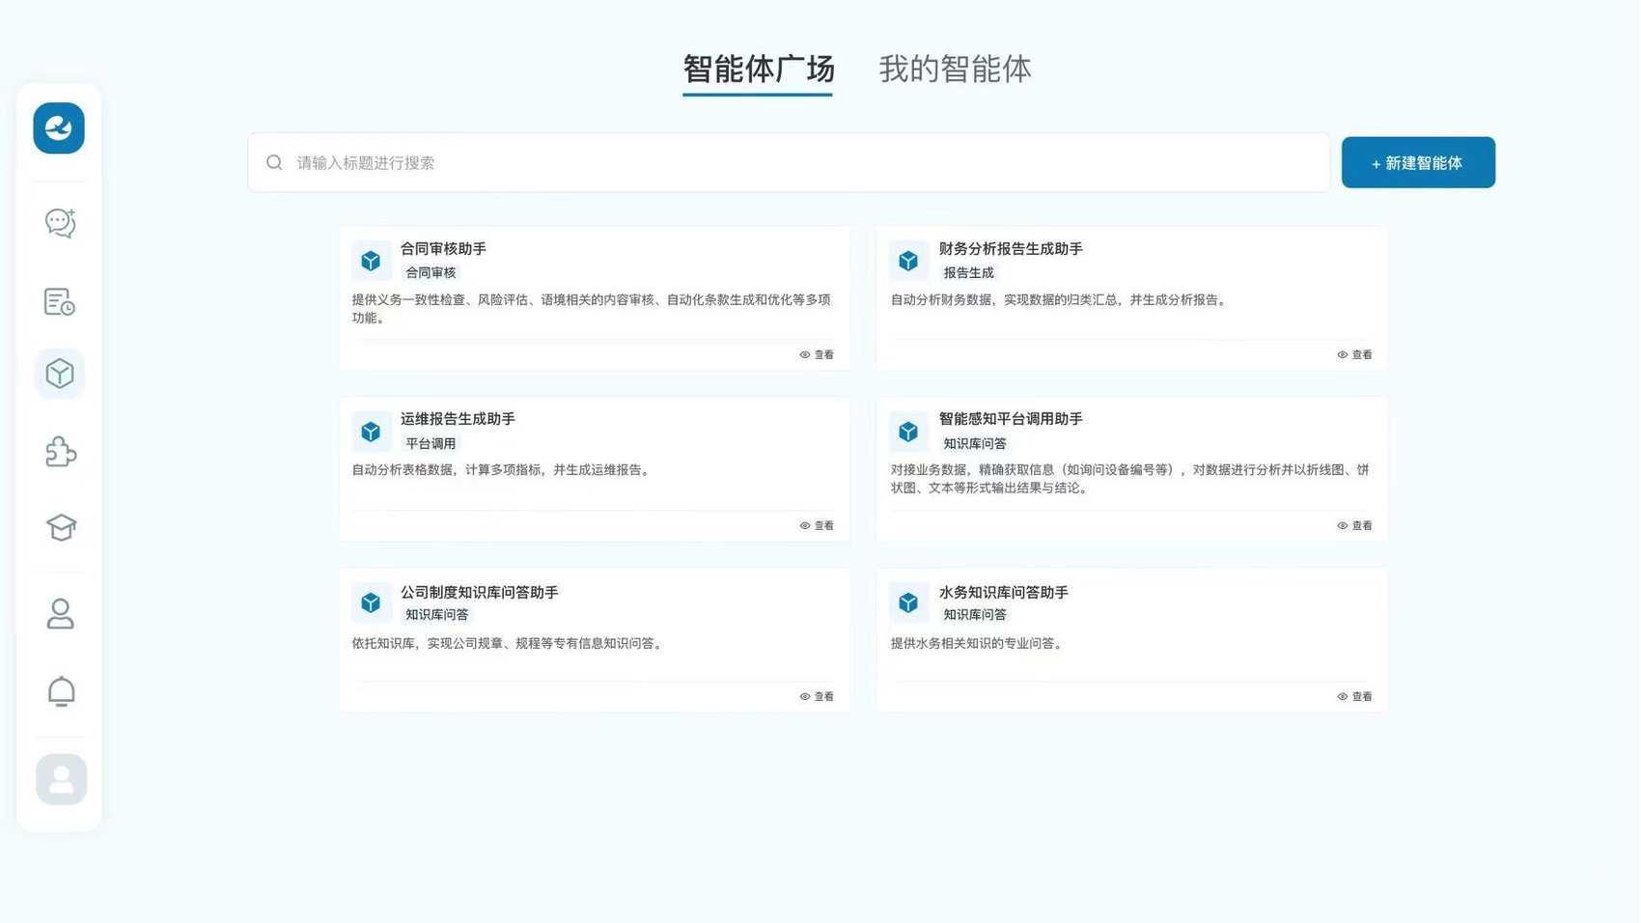The height and width of the screenshot is (923, 1641).
Task: Click the cube icon of 水务知识库问答助手
Action: point(908,603)
